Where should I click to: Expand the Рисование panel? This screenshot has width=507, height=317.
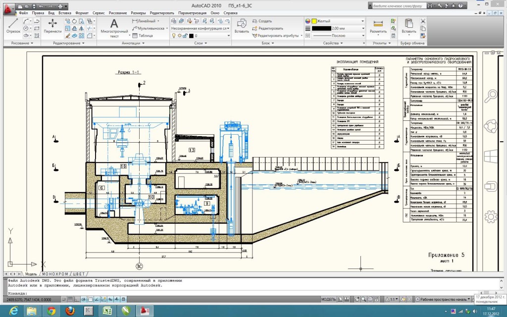(x=22, y=43)
